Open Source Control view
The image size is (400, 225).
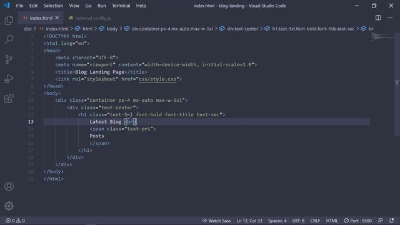[9, 59]
